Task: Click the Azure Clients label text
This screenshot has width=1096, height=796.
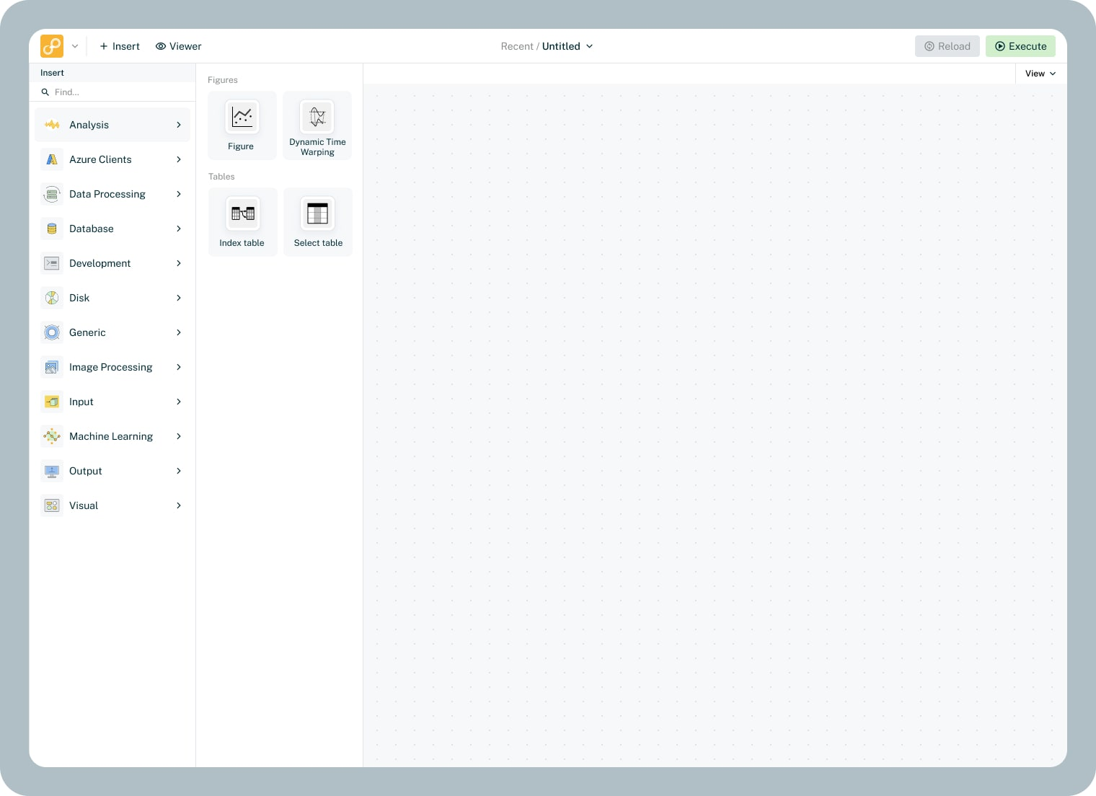Action: (100, 159)
